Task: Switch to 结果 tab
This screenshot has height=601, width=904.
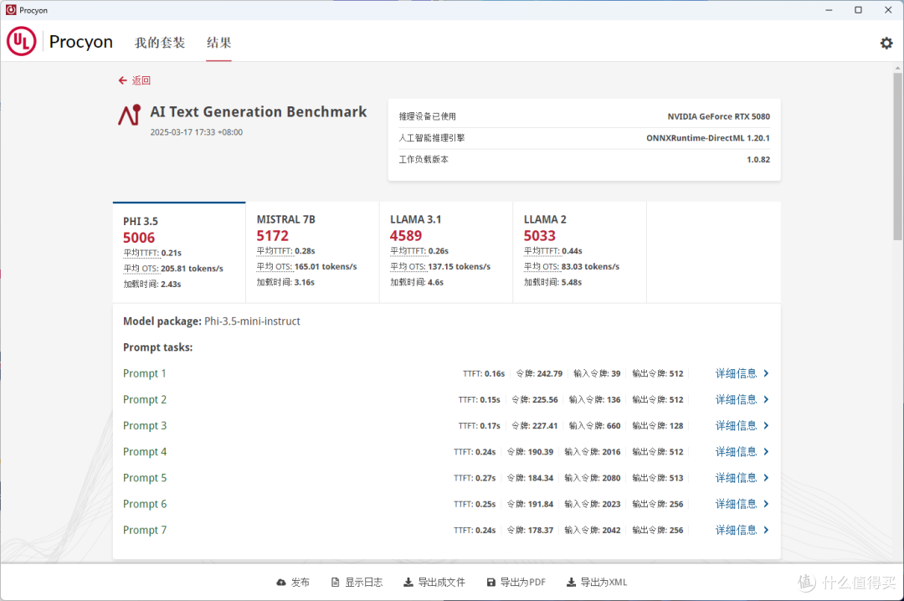Action: point(218,43)
